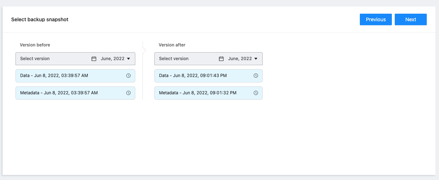Click clock icon on Data 03:39:57 AM row
The width and height of the screenshot is (439, 180).
click(128, 76)
